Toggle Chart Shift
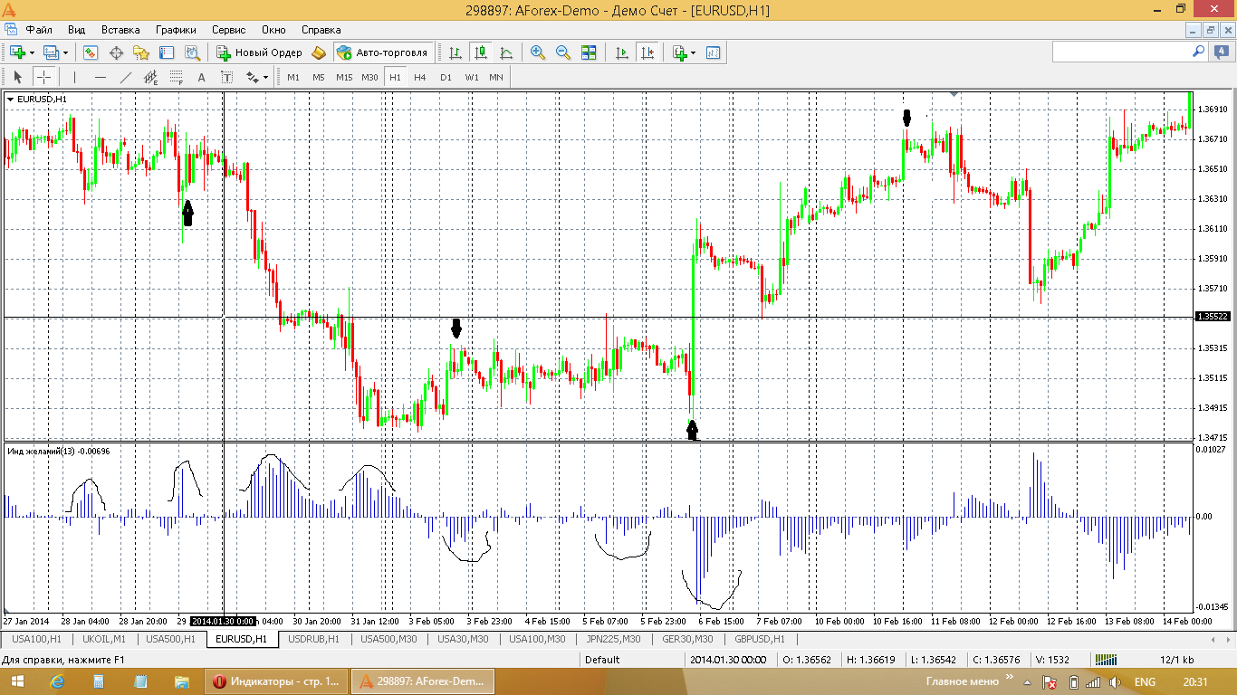This screenshot has width=1237, height=695. [647, 52]
